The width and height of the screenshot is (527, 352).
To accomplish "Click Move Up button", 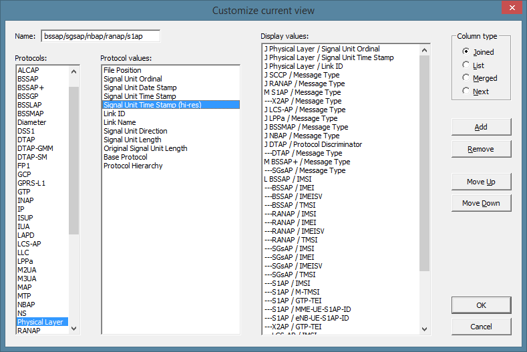I will tap(481, 182).
